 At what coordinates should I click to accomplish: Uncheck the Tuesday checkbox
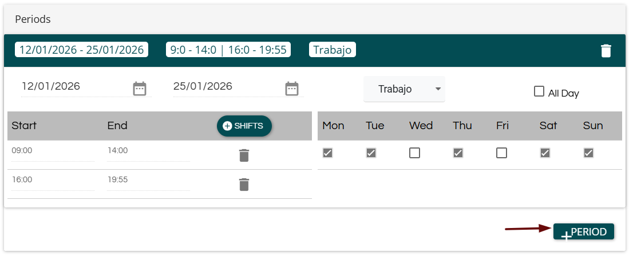pyautogui.click(x=371, y=153)
